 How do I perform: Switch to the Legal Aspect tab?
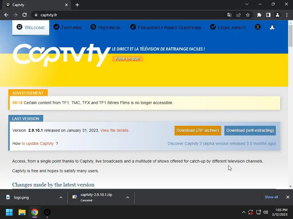coord(228,27)
